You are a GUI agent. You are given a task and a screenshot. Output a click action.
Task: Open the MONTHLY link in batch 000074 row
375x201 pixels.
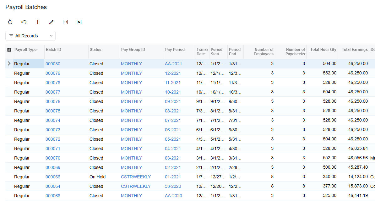(131, 120)
